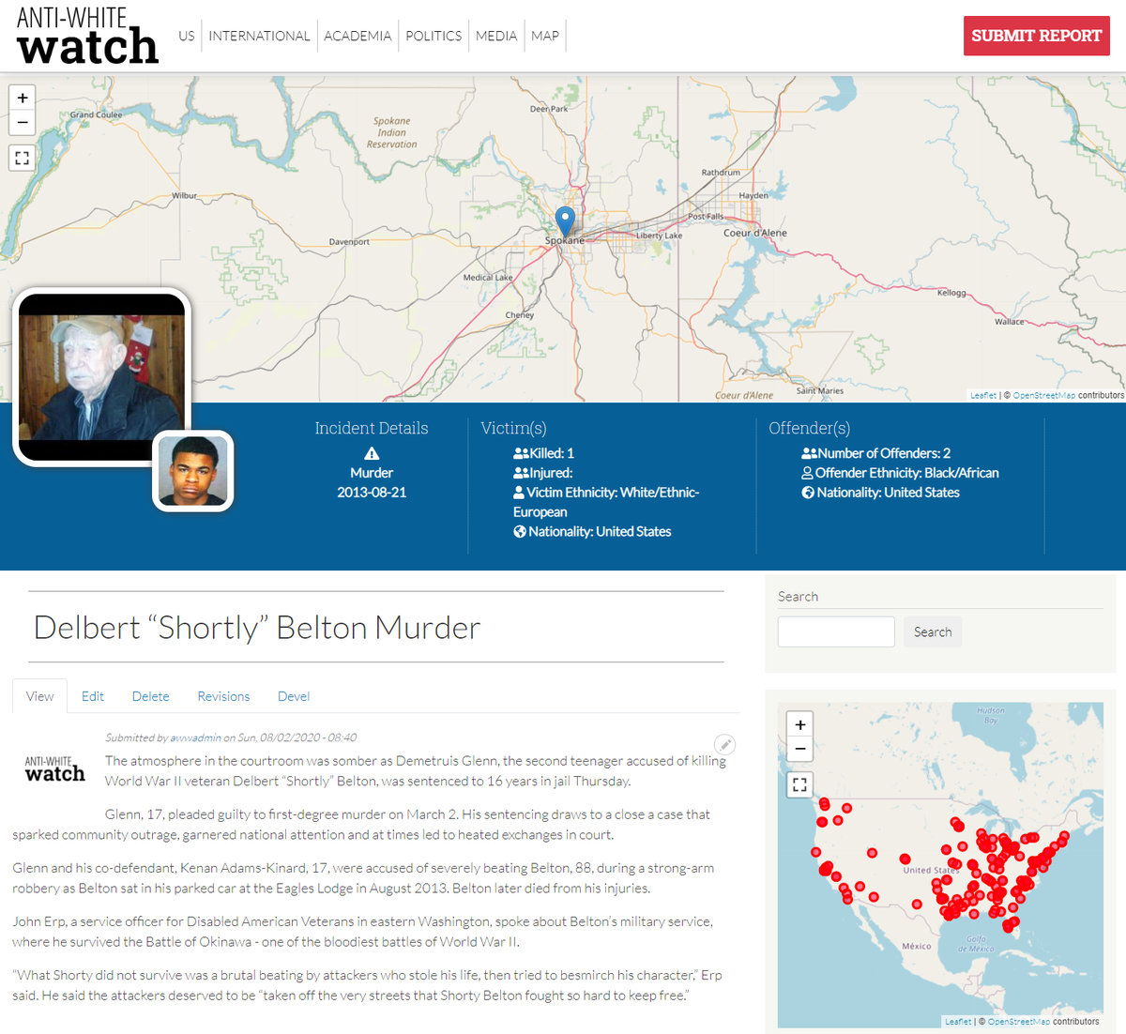
Task: Open the OpenStreetMap link on the sidebar map
Action: pyautogui.click(x=1019, y=1022)
